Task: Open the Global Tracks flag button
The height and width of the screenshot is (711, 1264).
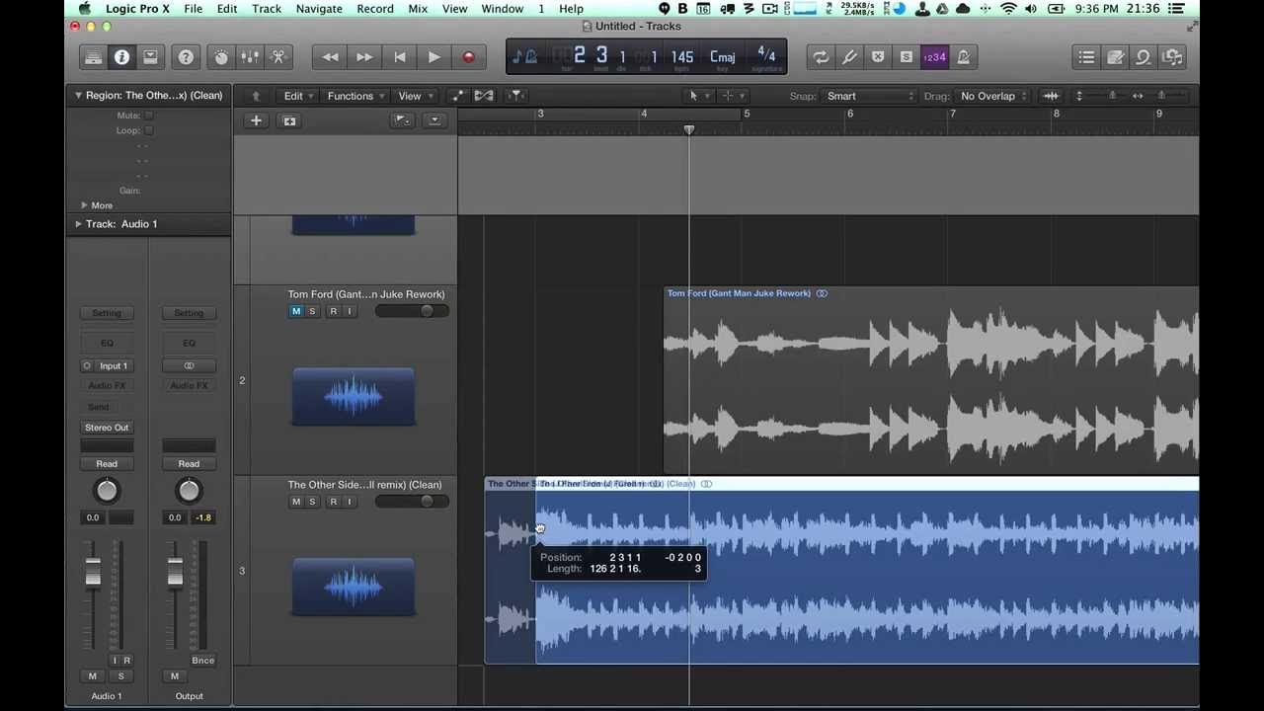Action: tap(402, 120)
